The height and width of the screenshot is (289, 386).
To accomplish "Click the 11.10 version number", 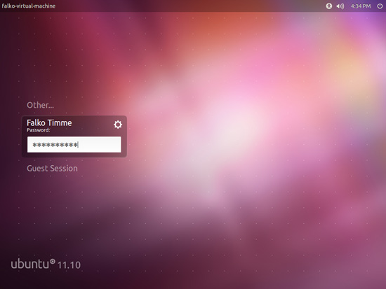I will (69, 265).
